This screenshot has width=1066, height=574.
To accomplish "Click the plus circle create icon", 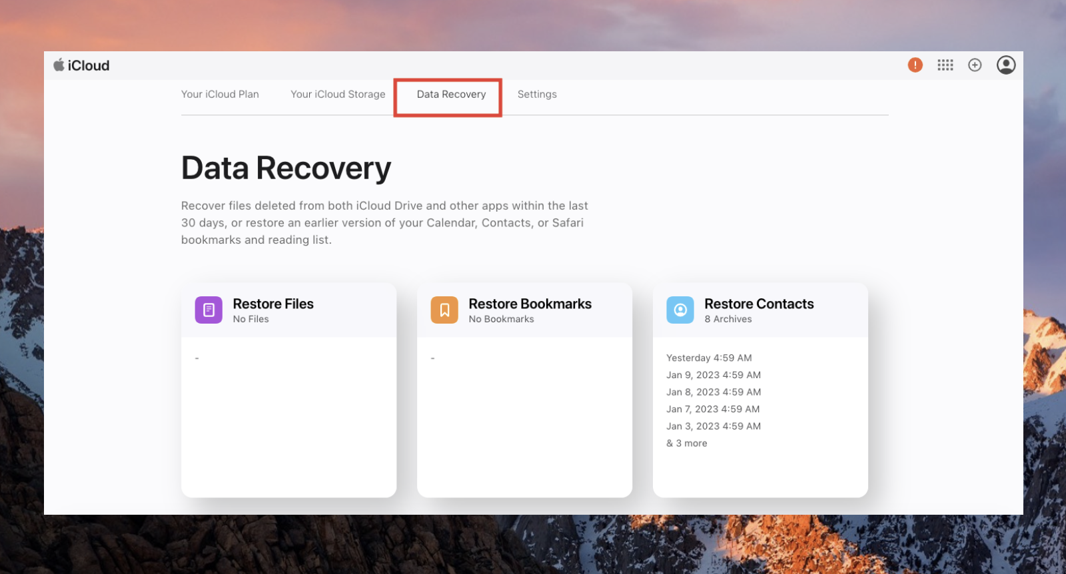I will (x=975, y=65).
